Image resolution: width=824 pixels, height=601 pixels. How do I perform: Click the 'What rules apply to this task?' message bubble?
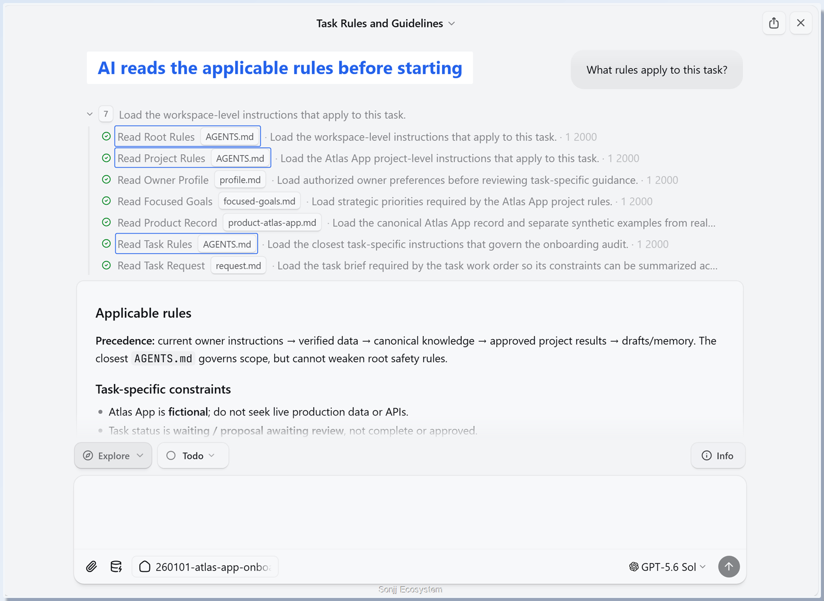click(657, 70)
